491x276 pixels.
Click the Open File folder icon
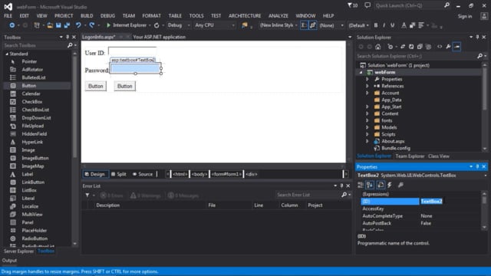click(x=50, y=25)
